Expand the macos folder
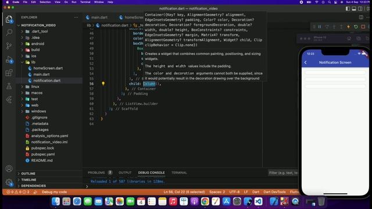 37,93
